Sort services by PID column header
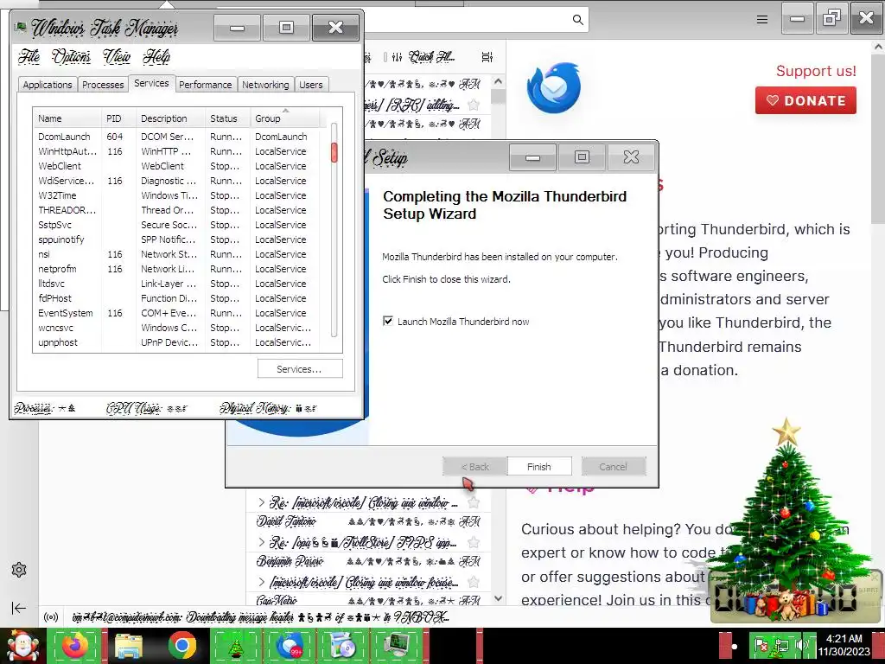 [118, 118]
